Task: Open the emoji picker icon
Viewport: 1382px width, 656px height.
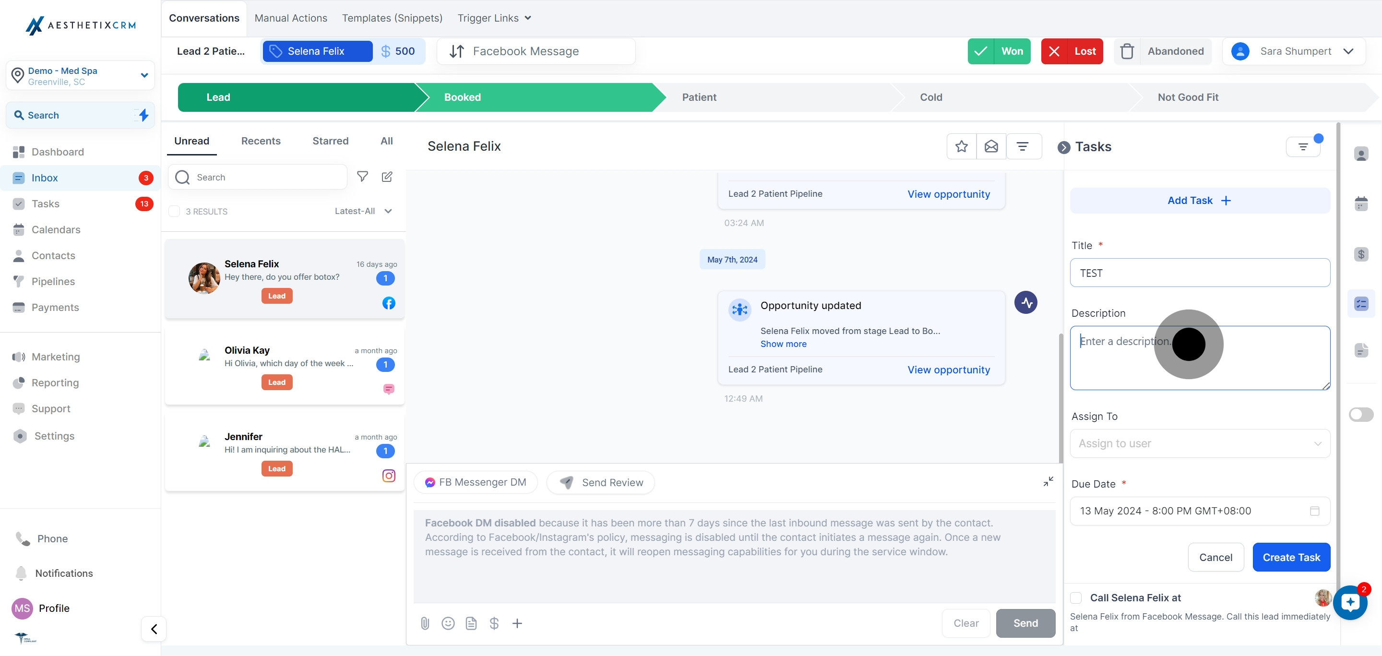Action: point(448,623)
